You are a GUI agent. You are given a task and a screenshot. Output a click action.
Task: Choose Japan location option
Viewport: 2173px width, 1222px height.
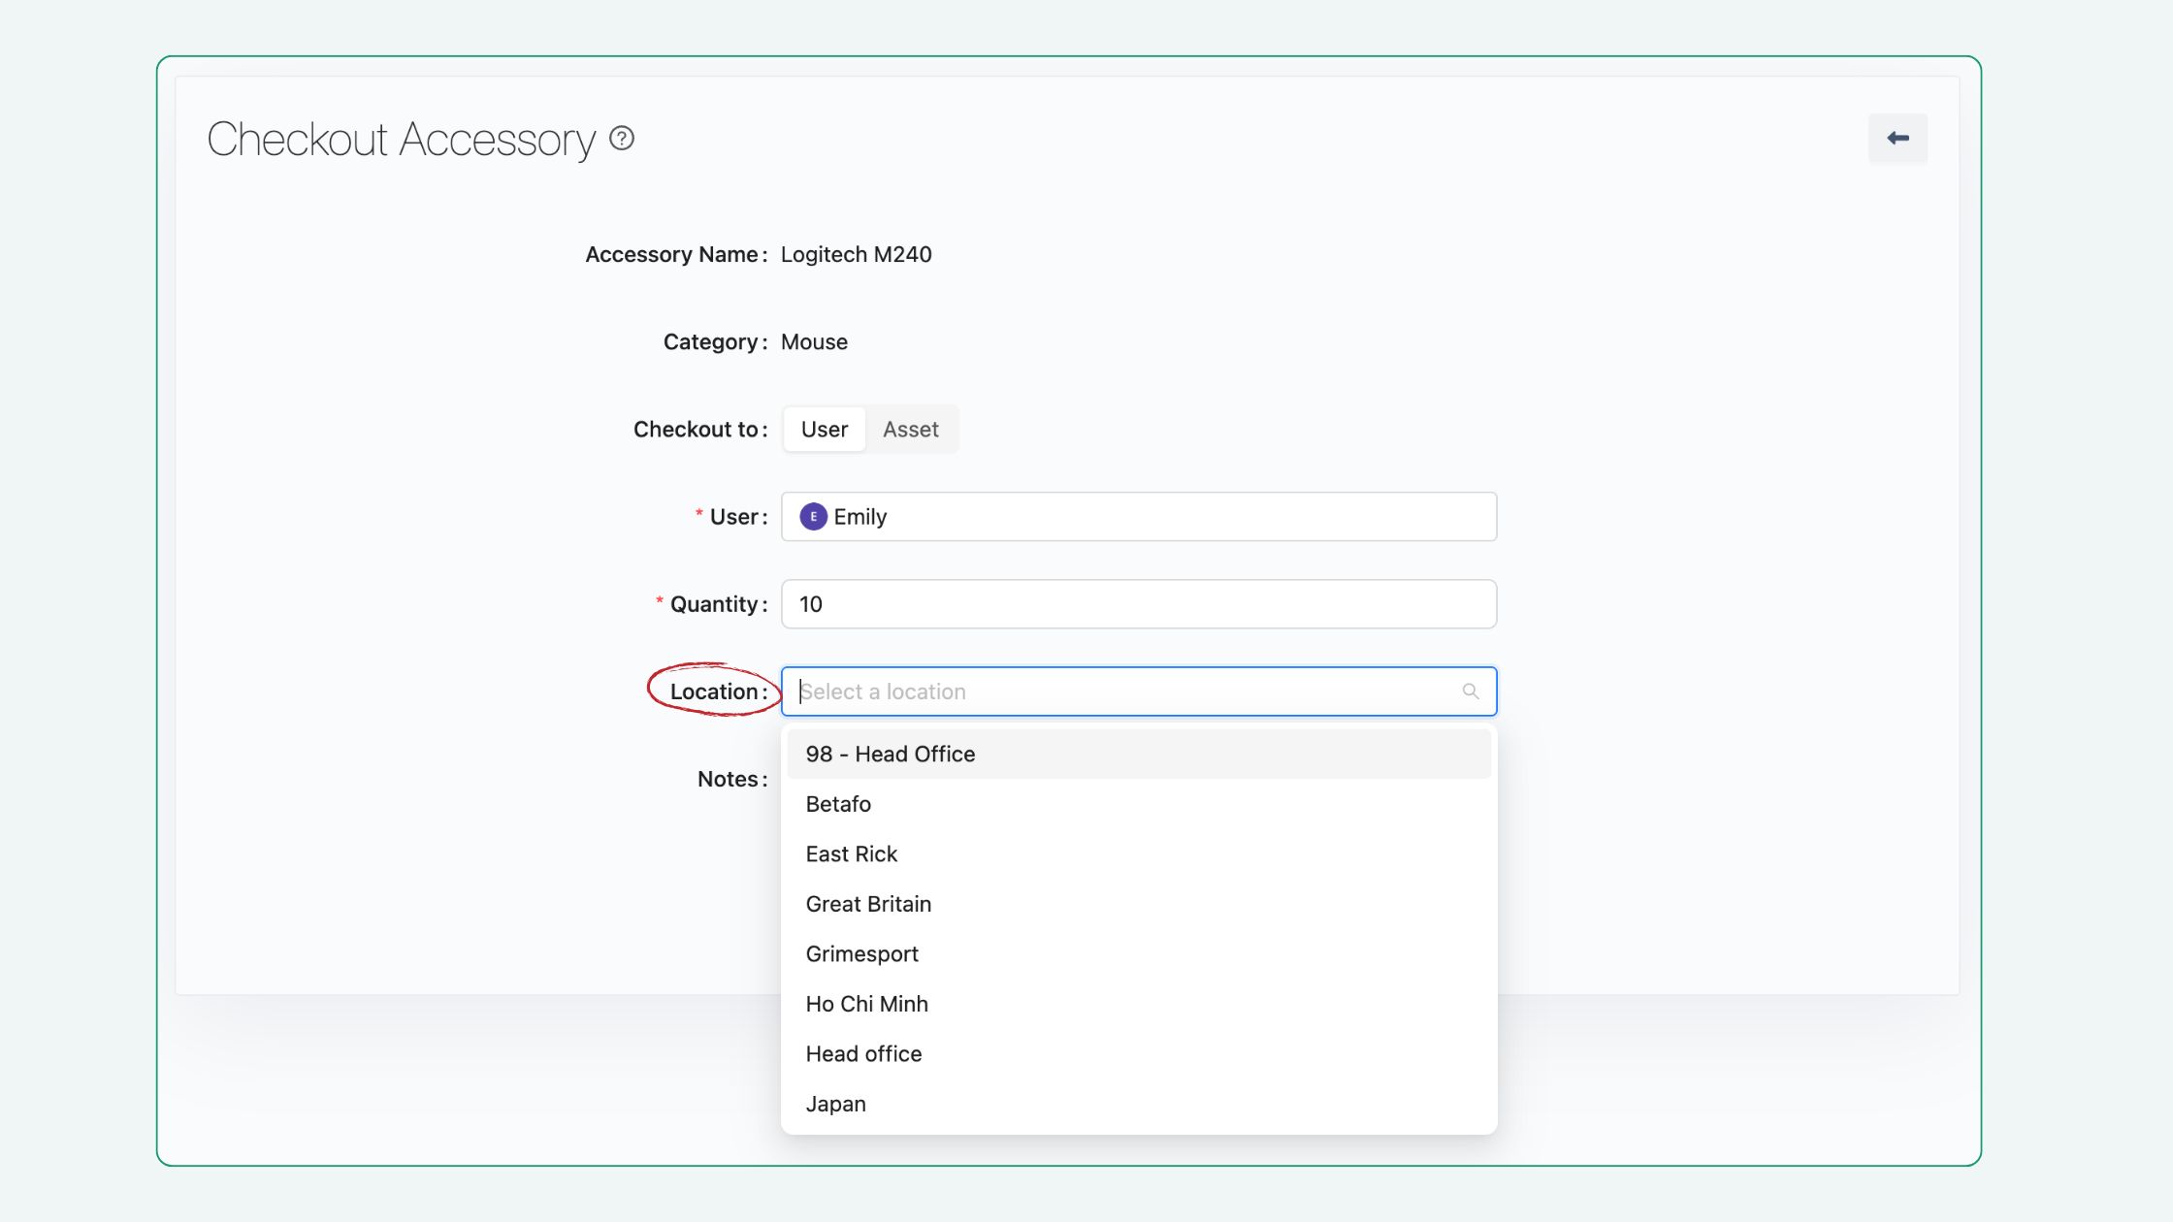coord(835,1104)
